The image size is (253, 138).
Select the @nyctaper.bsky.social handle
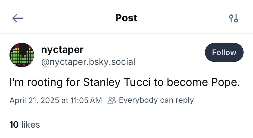(x=88, y=62)
